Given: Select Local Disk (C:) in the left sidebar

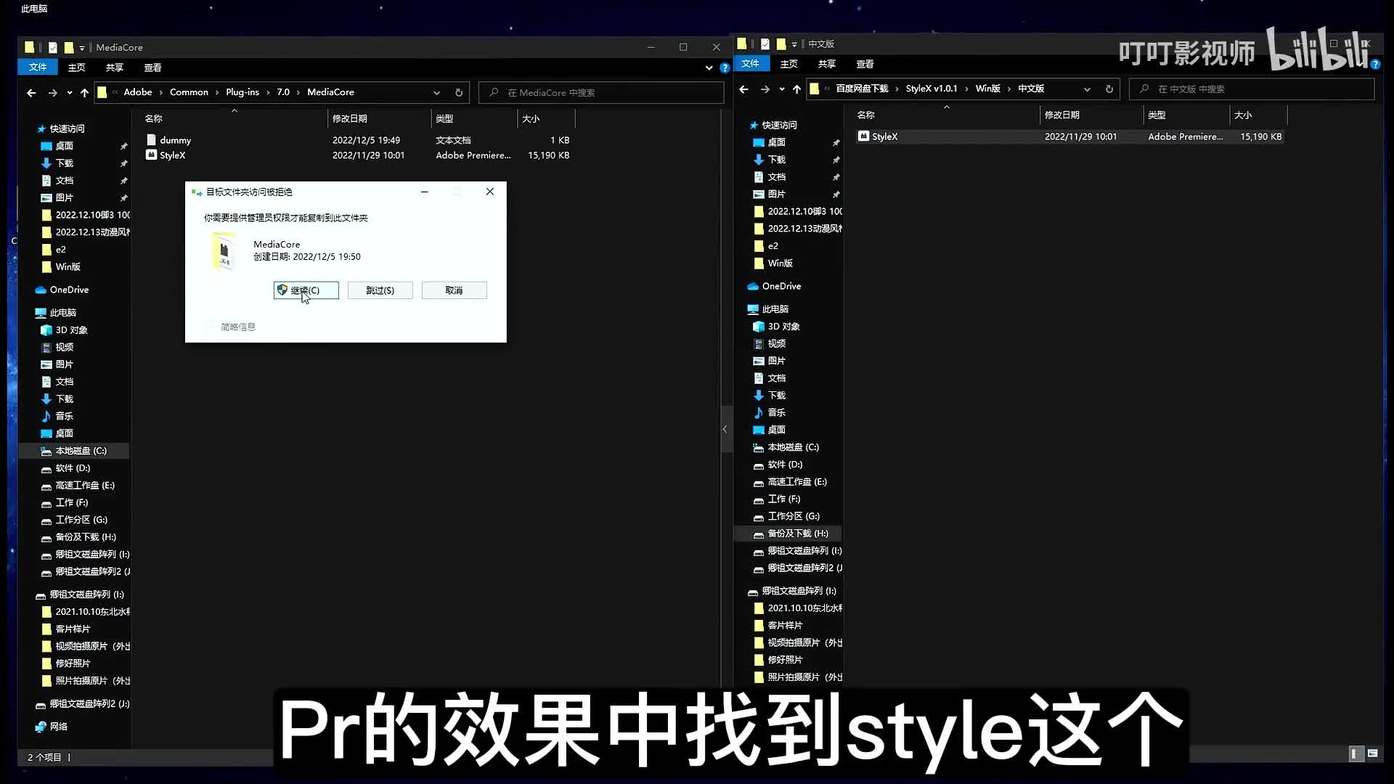Looking at the screenshot, I should click(x=81, y=451).
